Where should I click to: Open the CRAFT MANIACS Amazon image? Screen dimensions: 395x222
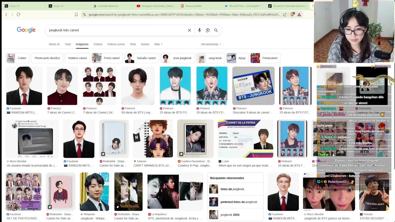[x=153, y=139]
